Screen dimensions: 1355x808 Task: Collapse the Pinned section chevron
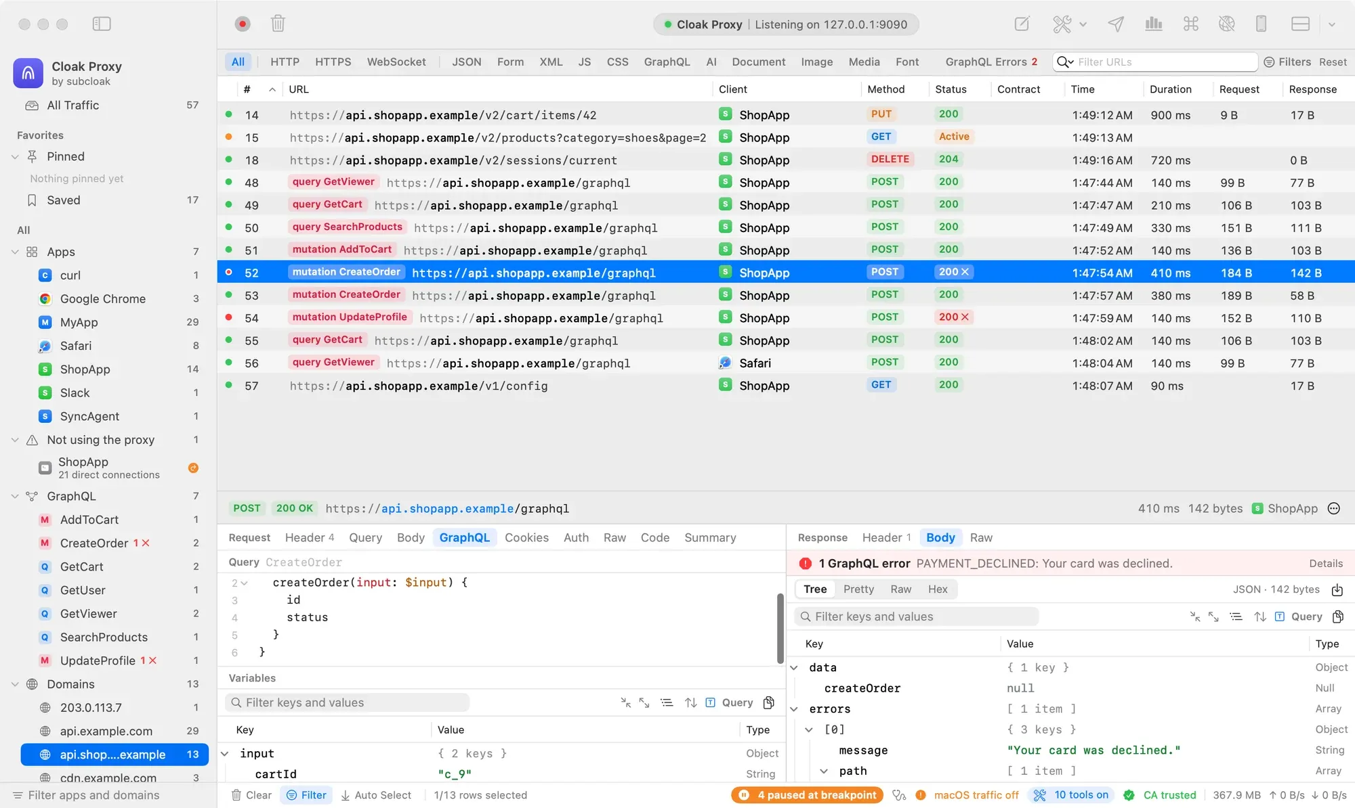(15, 156)
